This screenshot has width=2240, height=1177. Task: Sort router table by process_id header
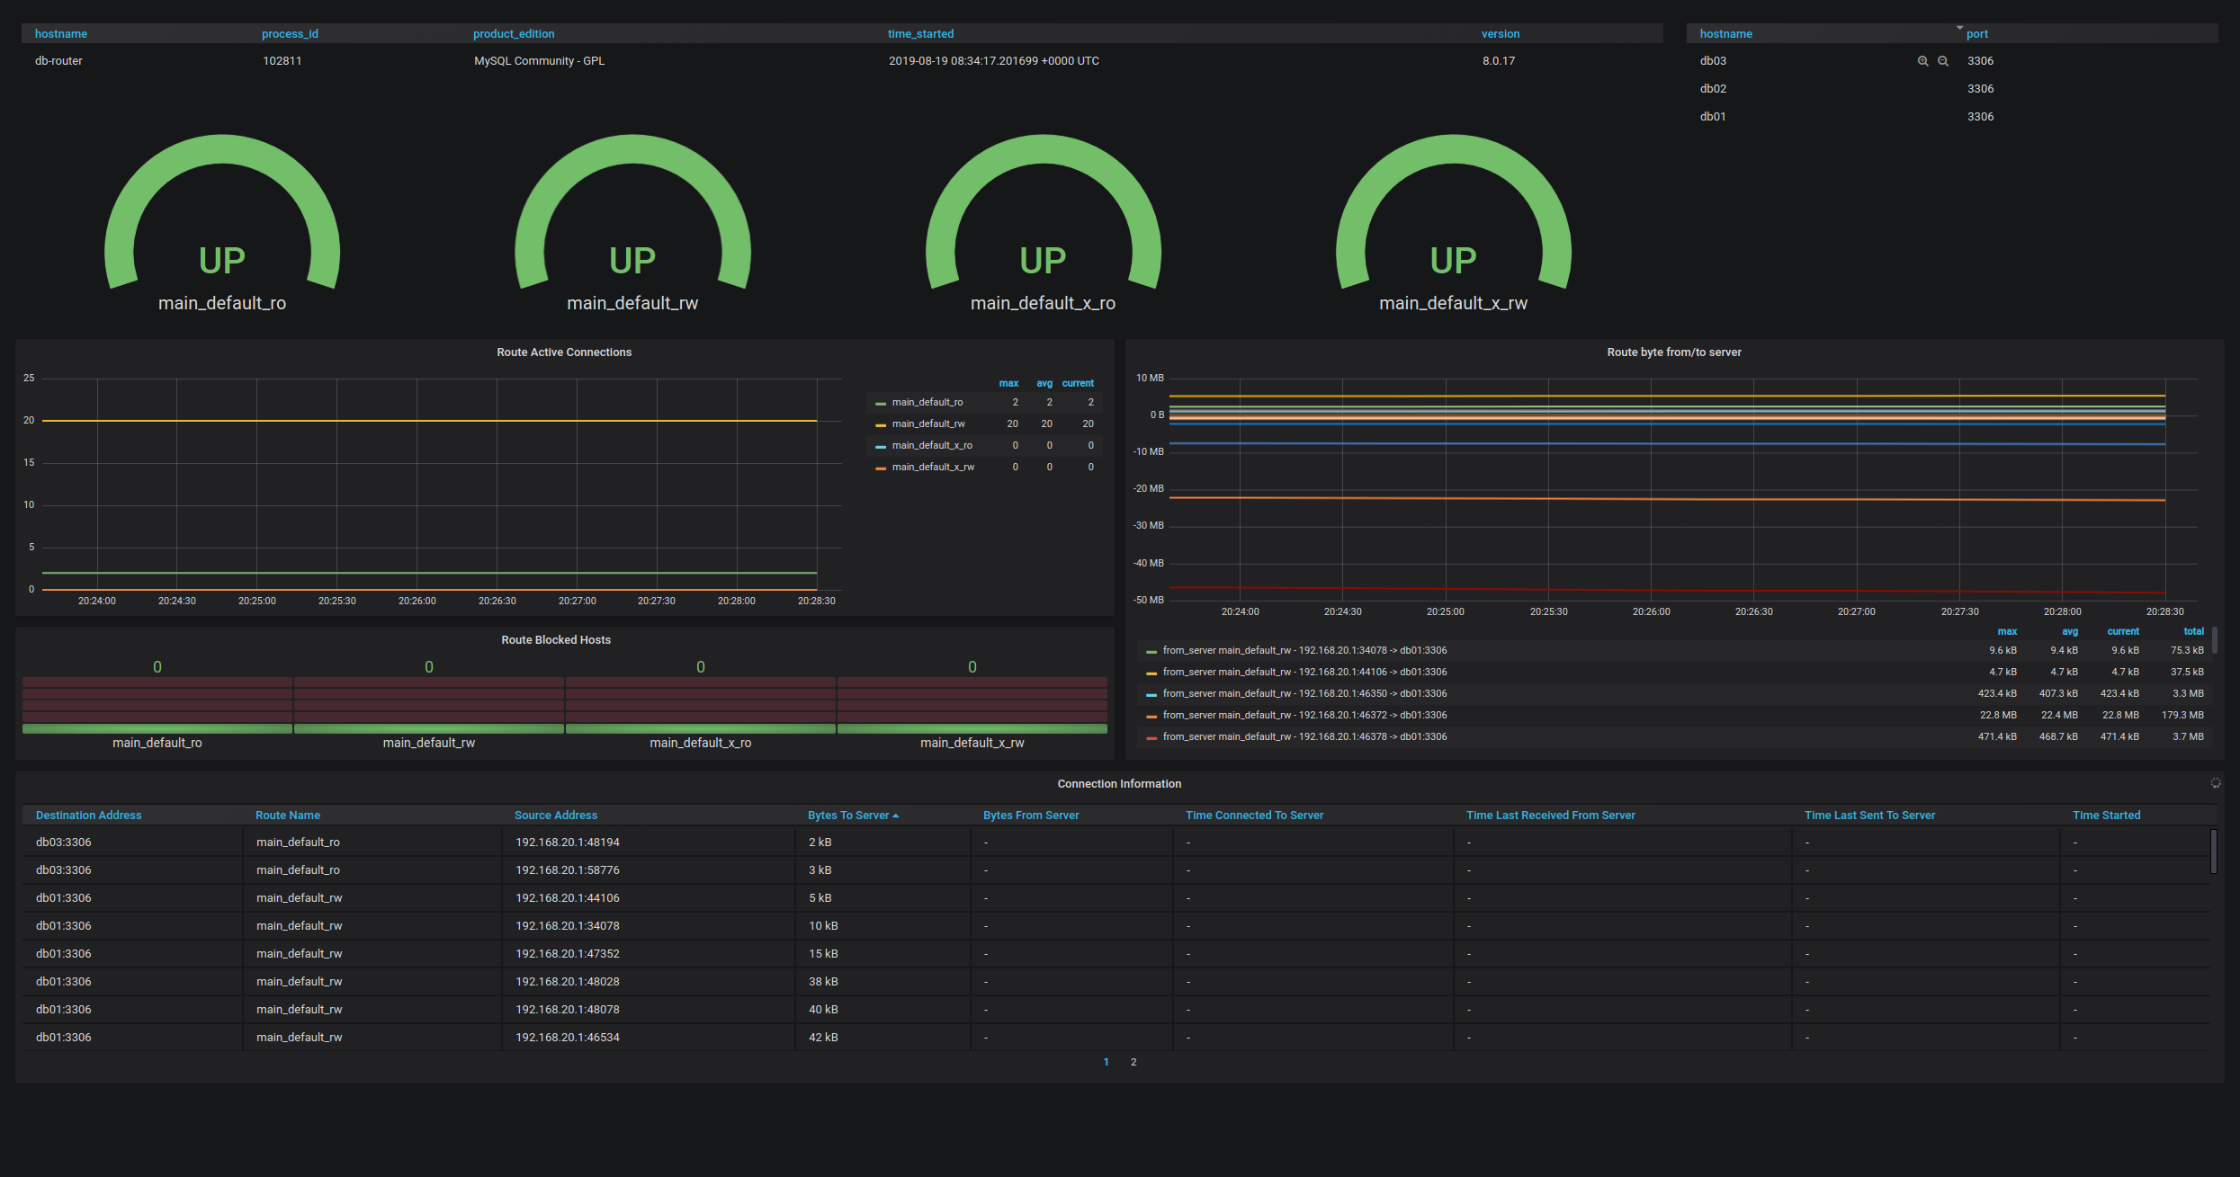click(290, 34)
